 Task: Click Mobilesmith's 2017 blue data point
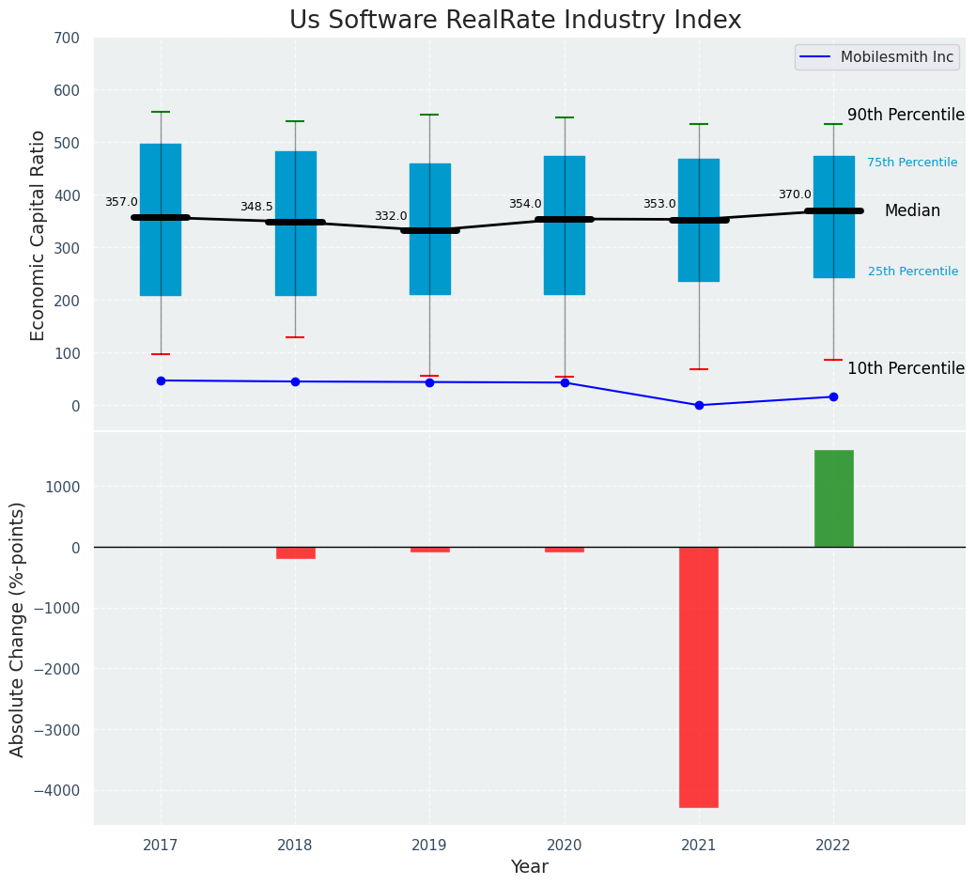tap(161, 380)
